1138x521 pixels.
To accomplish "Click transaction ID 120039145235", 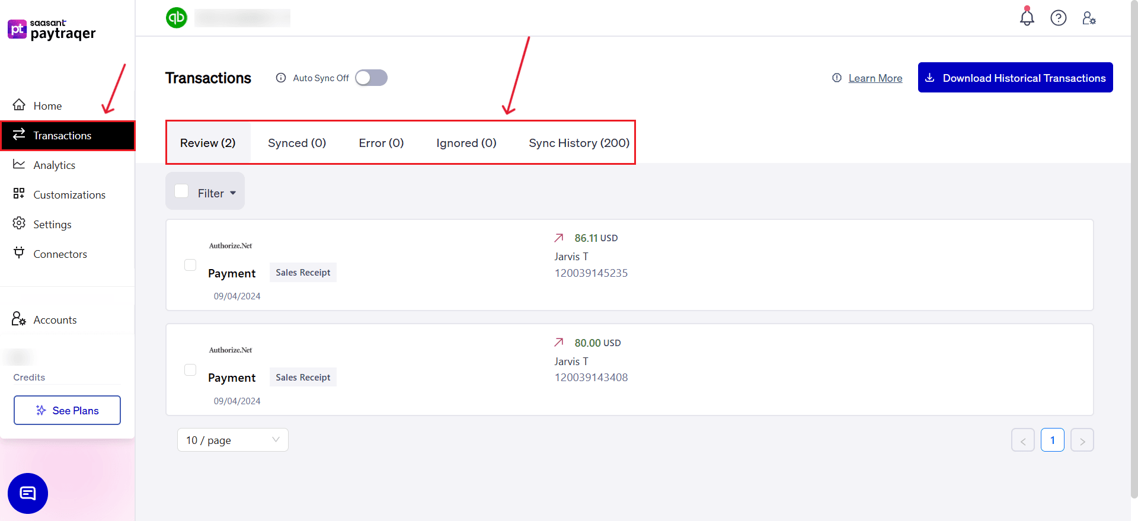I will tap(591, 273).
